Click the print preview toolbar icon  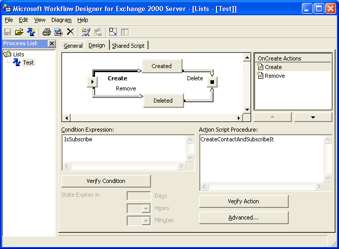click(x=58, y=32)
